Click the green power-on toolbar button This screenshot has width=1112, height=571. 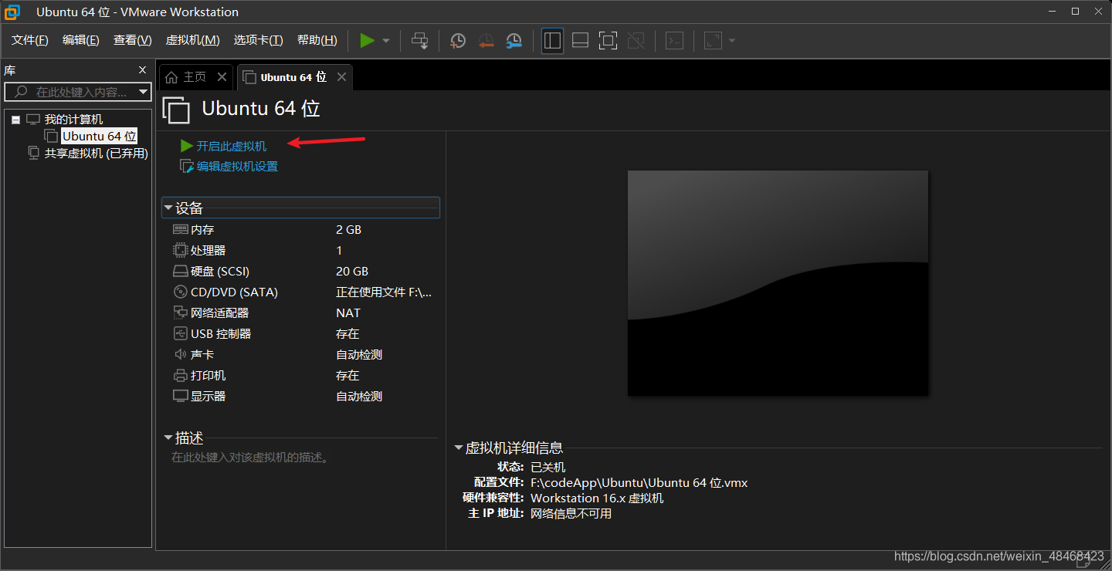click(x=367, y=40)
